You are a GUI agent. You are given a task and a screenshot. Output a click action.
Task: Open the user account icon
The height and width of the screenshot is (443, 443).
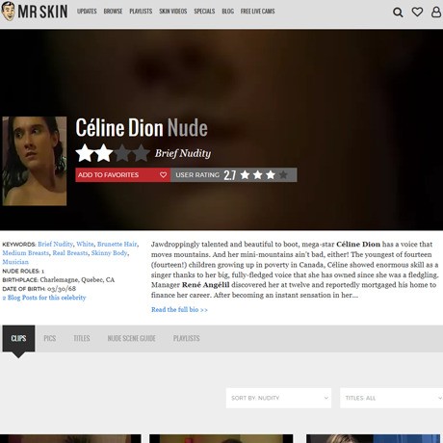coord(436,12)
